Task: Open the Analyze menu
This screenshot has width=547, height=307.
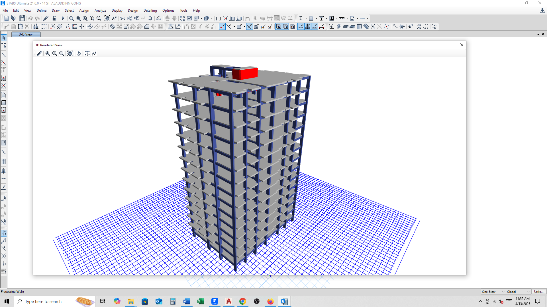Action: (100, 11)
